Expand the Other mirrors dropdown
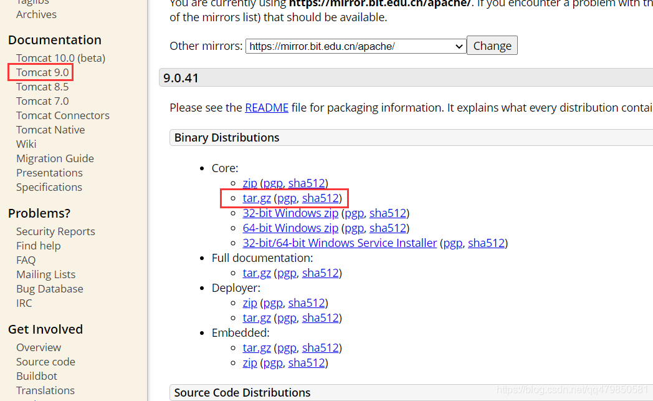The image size is (653, 401). pos(356,46)
